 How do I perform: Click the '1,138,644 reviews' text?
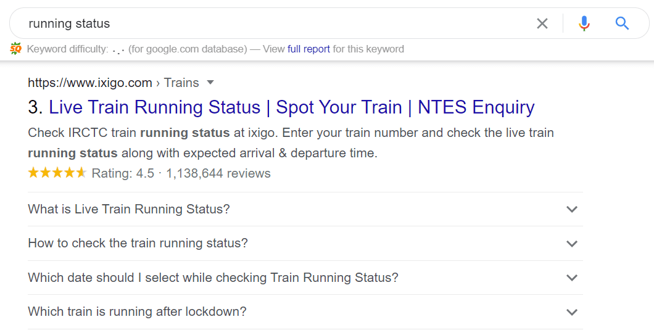[x=218, y=173]
